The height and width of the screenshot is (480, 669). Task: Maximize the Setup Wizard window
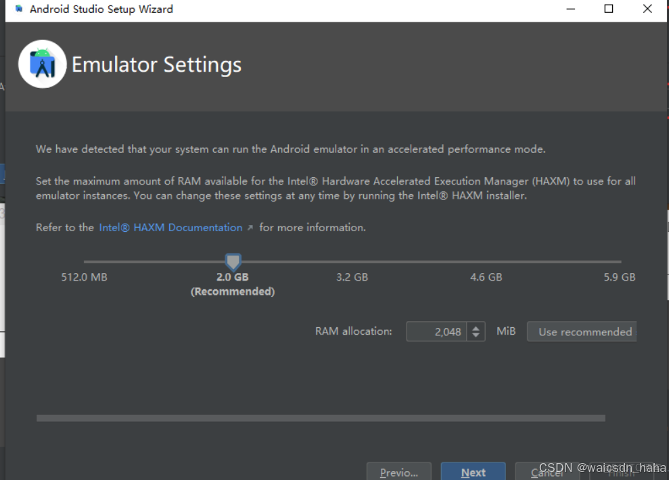608,9
